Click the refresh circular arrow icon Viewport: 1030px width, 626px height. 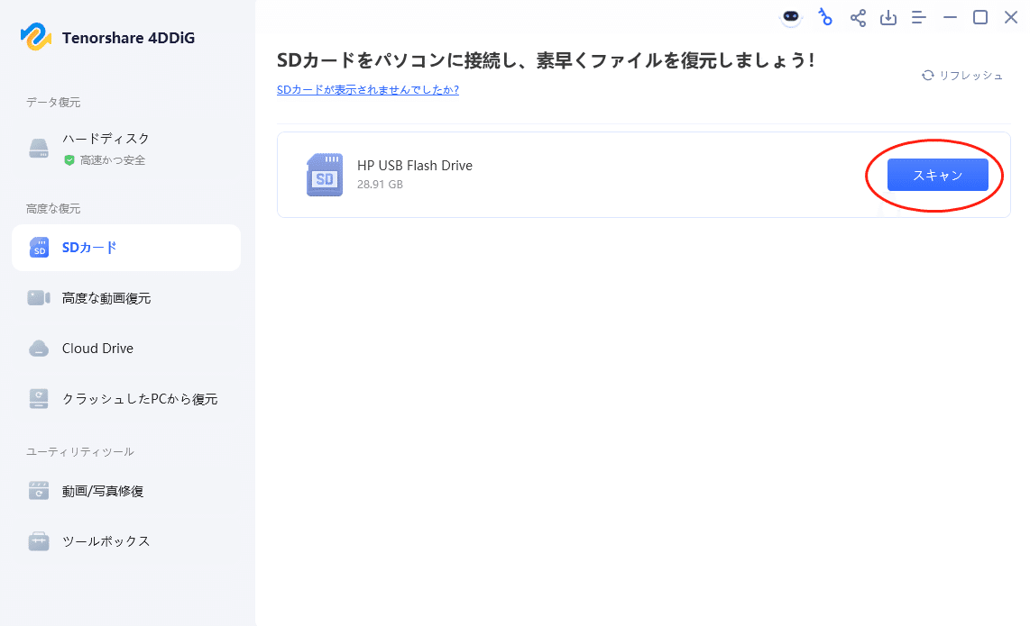pos(928,76)
